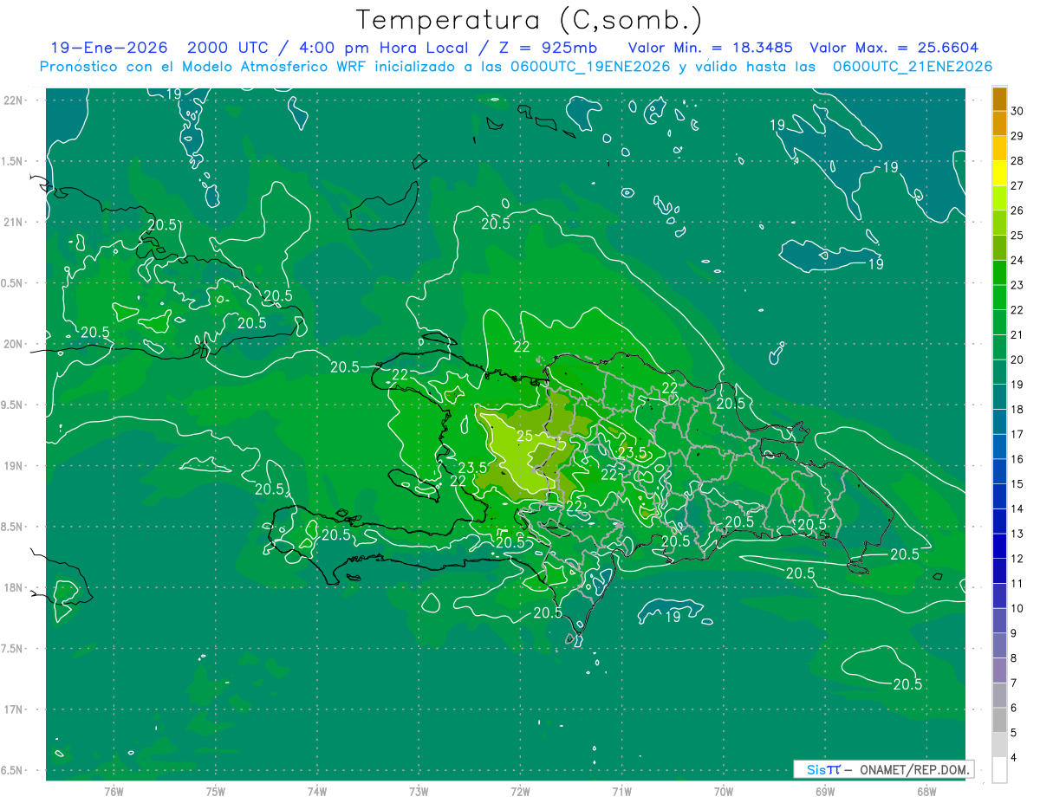Click the "73W" longitude label
The image size is (1040, 803).
click(x=419, y=792)
